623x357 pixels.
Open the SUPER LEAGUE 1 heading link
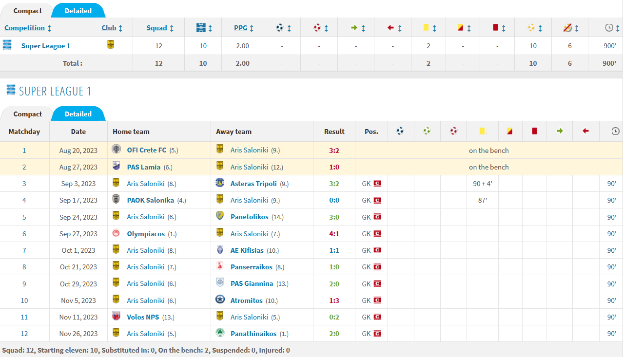[x=55, y=91]
